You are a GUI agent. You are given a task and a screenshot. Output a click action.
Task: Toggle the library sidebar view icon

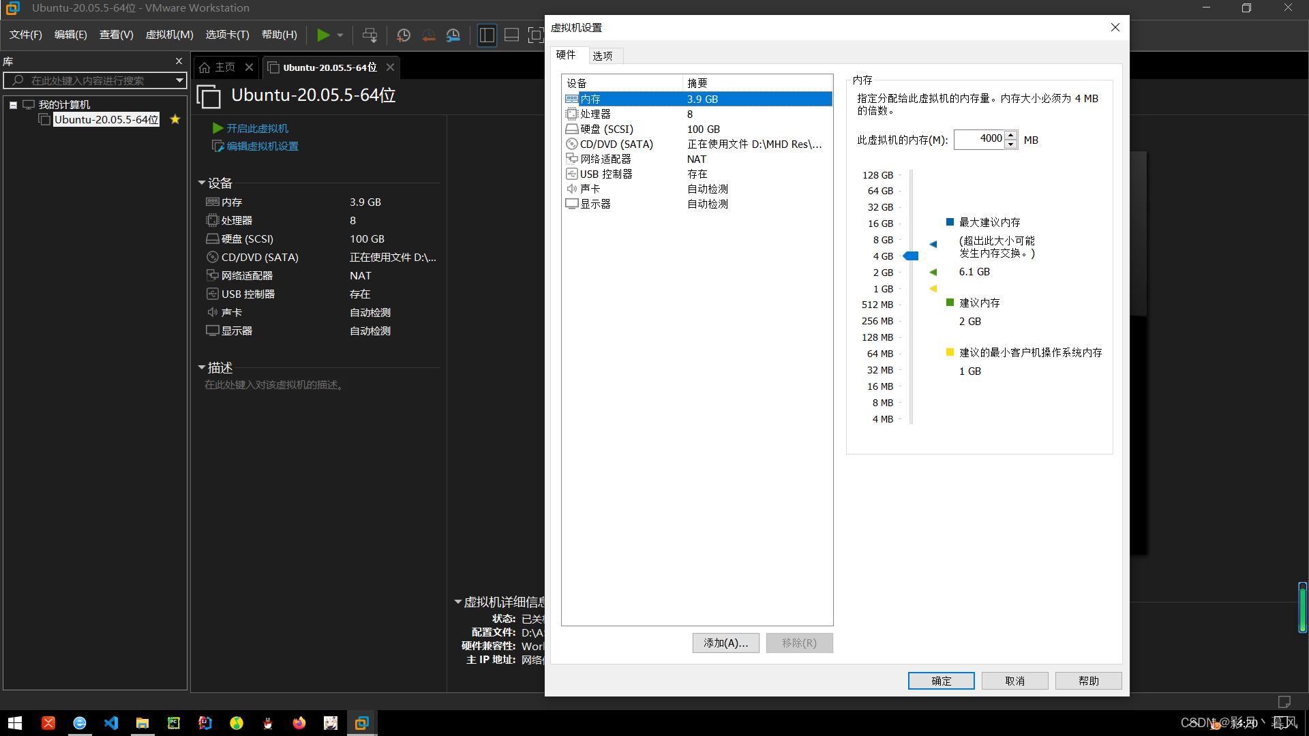pos(487,35)
